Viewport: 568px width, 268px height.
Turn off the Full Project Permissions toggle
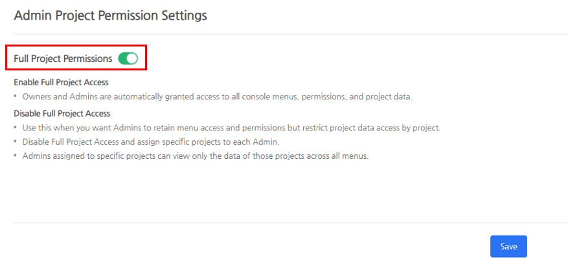128,59
